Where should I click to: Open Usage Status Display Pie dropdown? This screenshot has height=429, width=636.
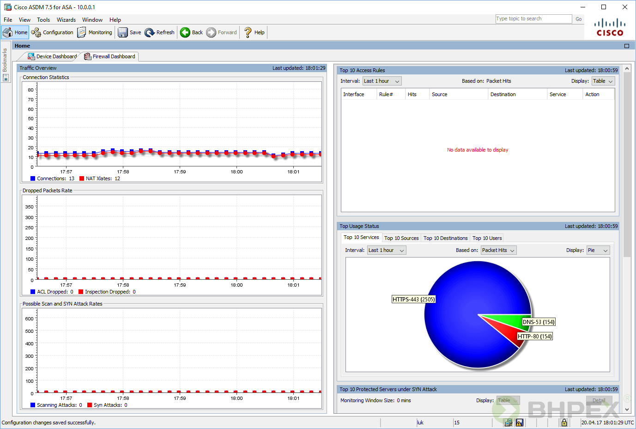598,250
